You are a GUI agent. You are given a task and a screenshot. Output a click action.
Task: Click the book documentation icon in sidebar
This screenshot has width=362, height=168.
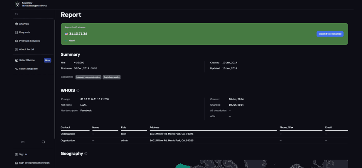click(23, 142)
